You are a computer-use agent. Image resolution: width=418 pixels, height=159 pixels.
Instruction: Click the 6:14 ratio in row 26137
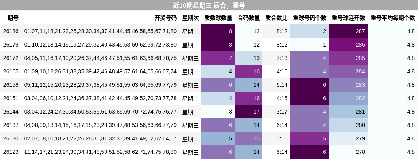point(276,125)
